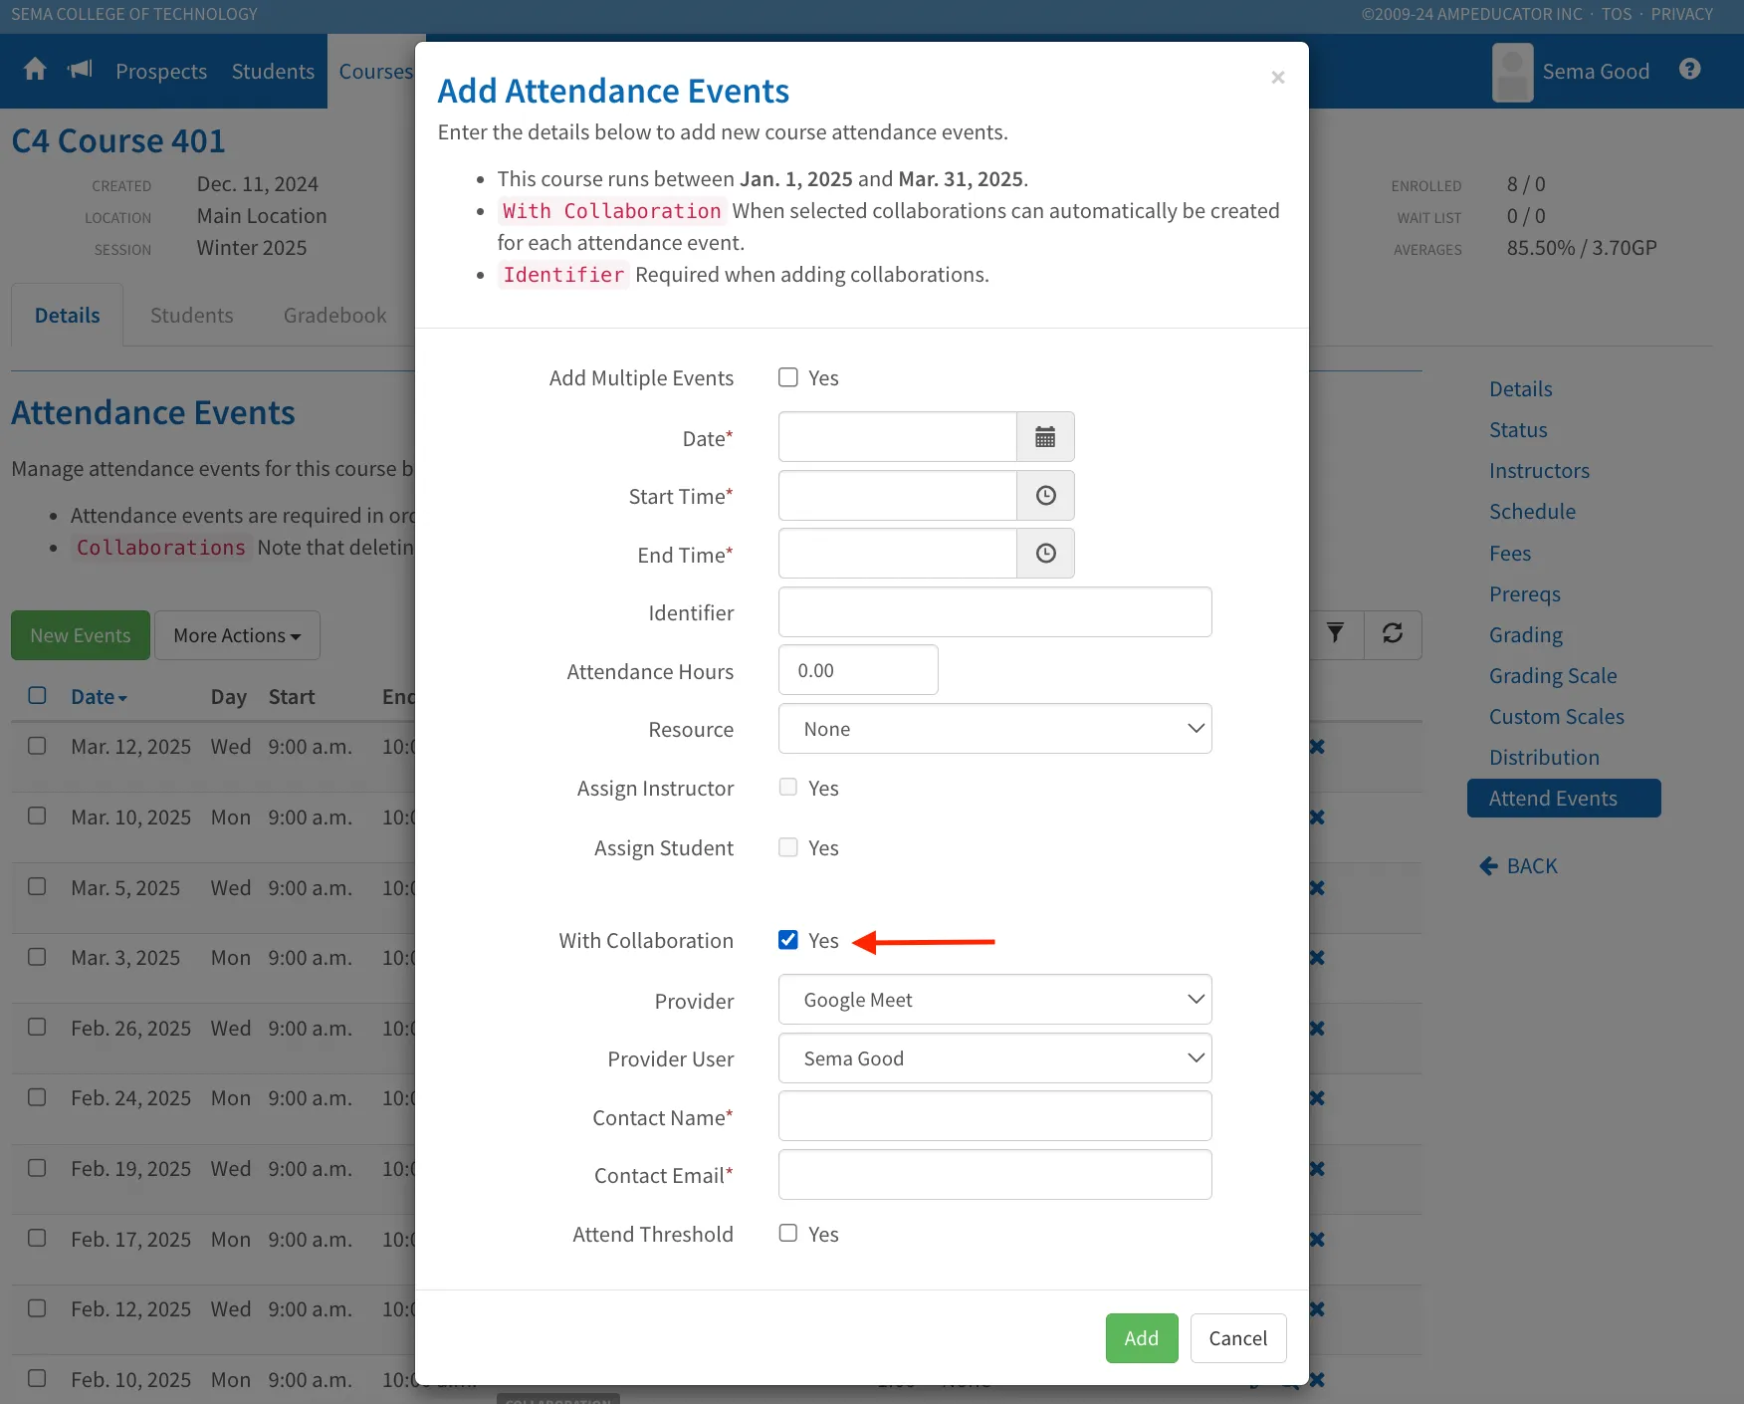Open the Provider User dropdown
The width and height of the screenshot is (1744, 1404).
click(994, 1057)
